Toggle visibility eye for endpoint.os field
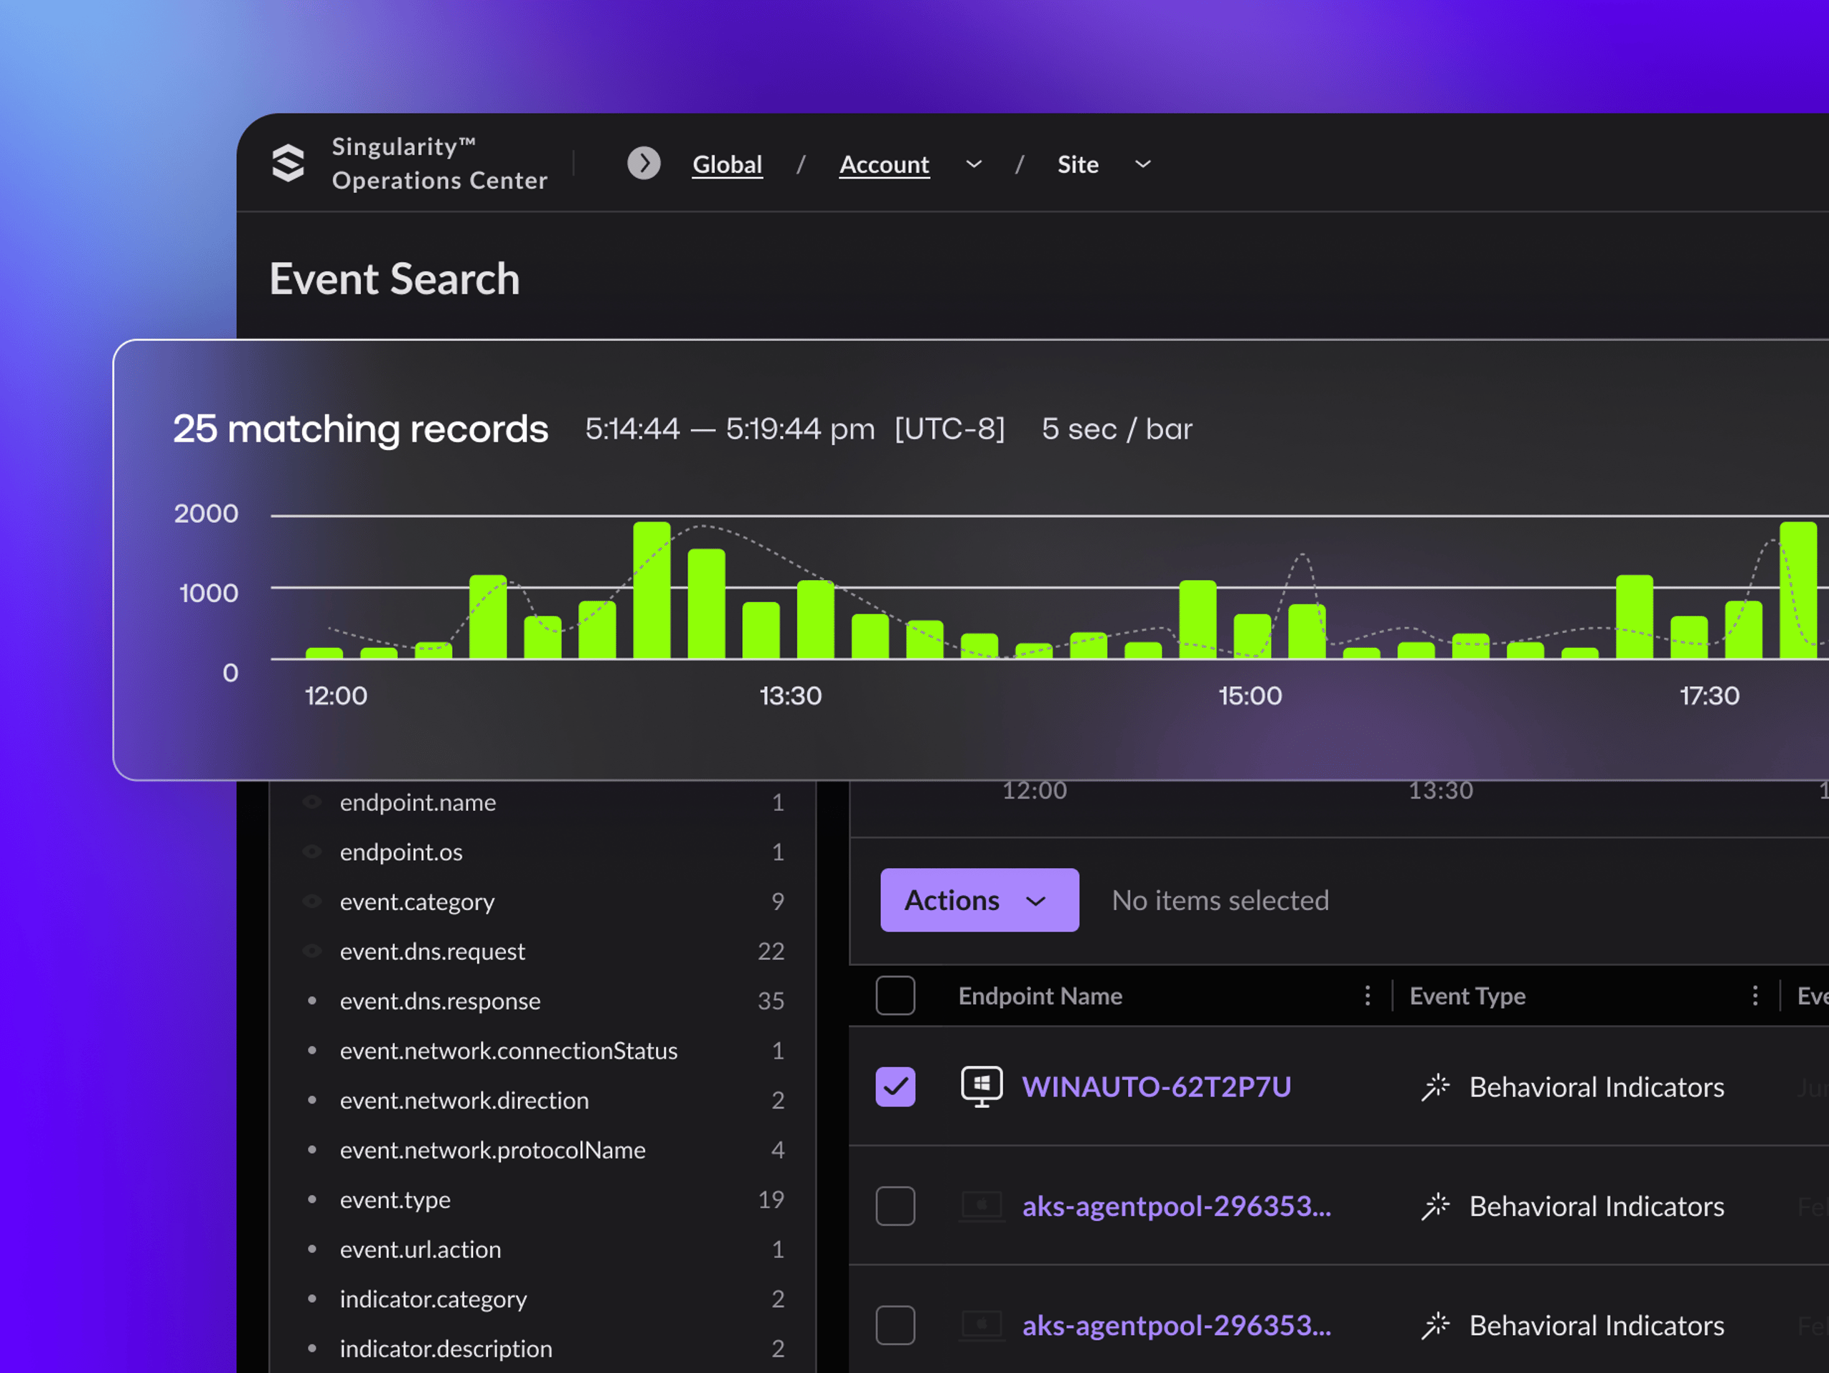Image resolution: width=1829 pixels, height=1373 pixels. click(312, 852)
